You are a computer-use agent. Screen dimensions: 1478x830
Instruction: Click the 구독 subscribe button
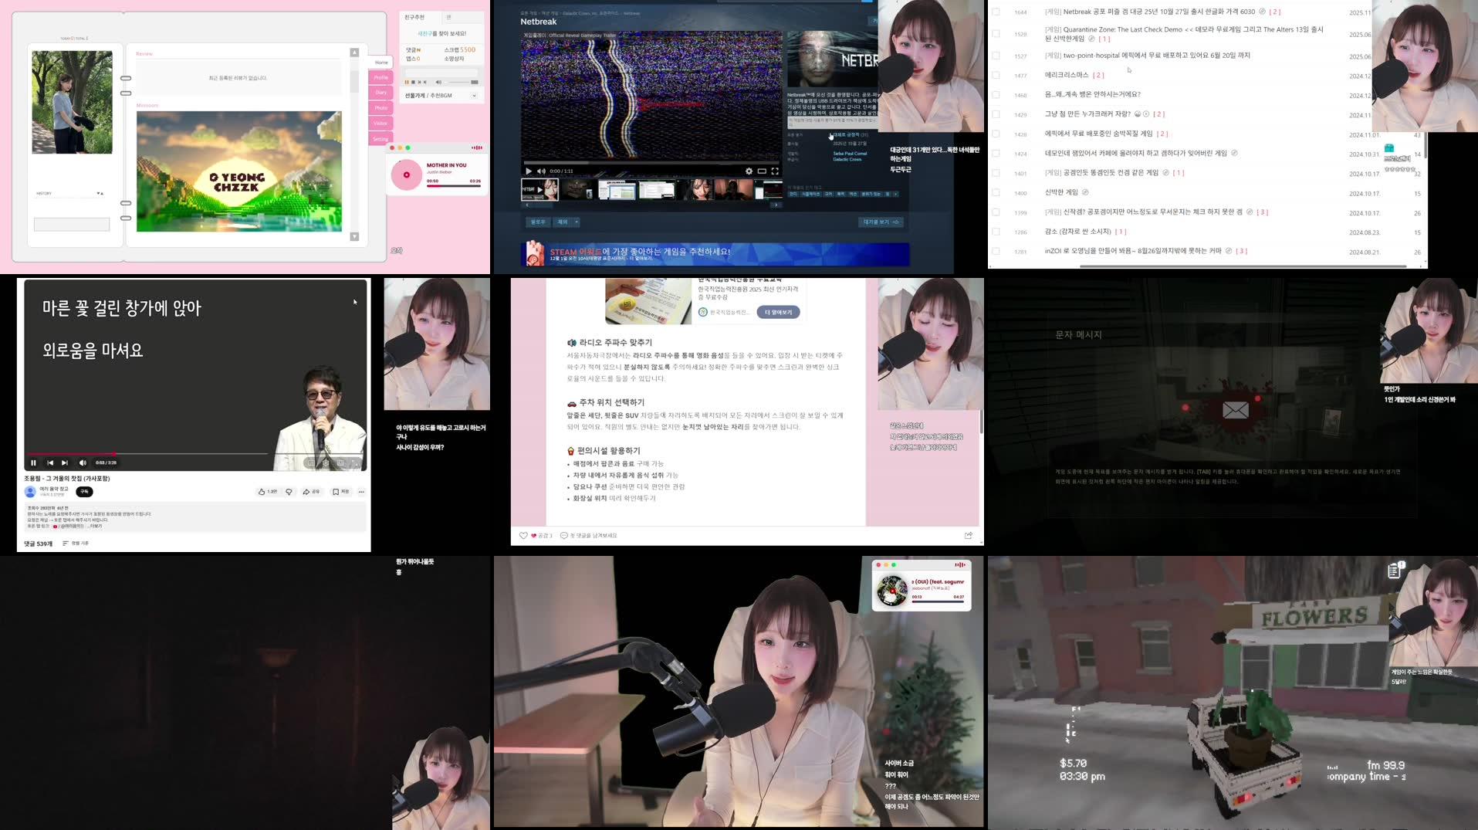[85, 492]
